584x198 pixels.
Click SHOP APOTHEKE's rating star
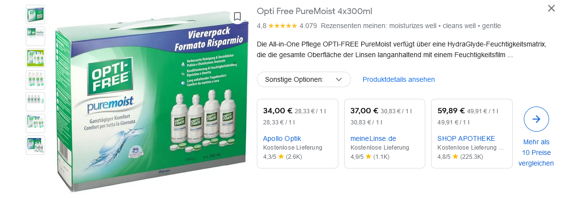tap(455, 156)
